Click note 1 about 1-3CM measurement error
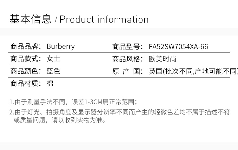Image resolution: width=238 pixels, height=150 pixels. pyautogui.click(x=73, y=102)
